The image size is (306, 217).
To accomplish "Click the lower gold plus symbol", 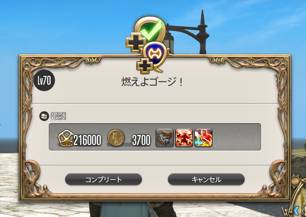I will [145, 66].
